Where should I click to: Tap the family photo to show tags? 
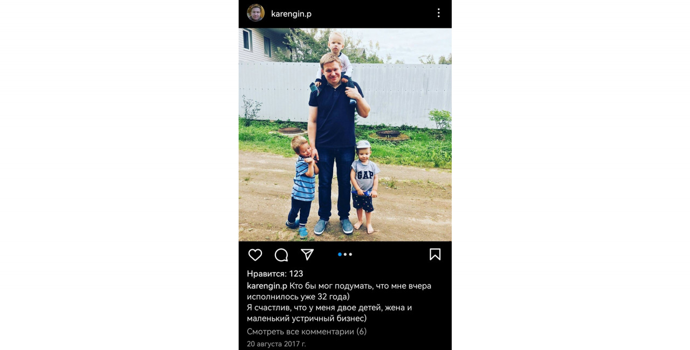point(345,135)
